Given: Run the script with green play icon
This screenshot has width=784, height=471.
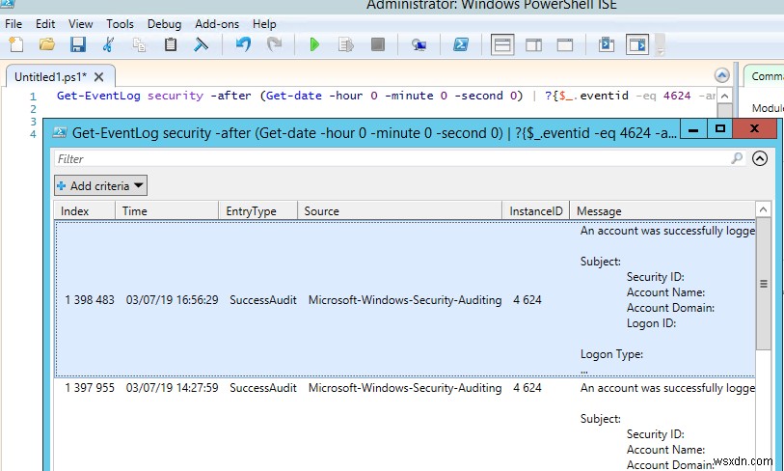Looking at the screenshot, I should click(x=314, y=45).
